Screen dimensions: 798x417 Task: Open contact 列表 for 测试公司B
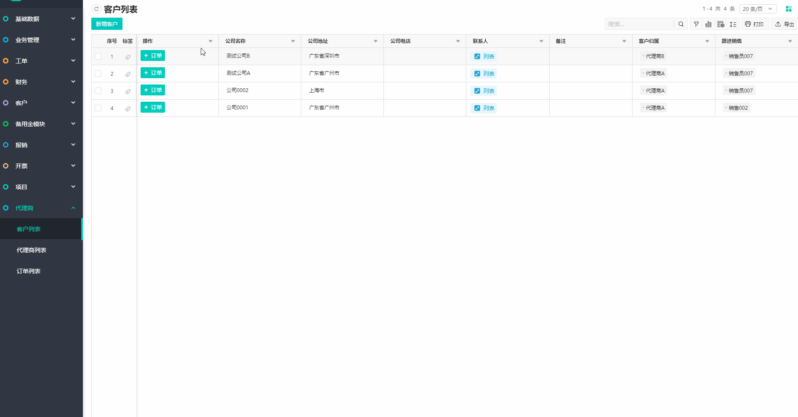(484, 56)
